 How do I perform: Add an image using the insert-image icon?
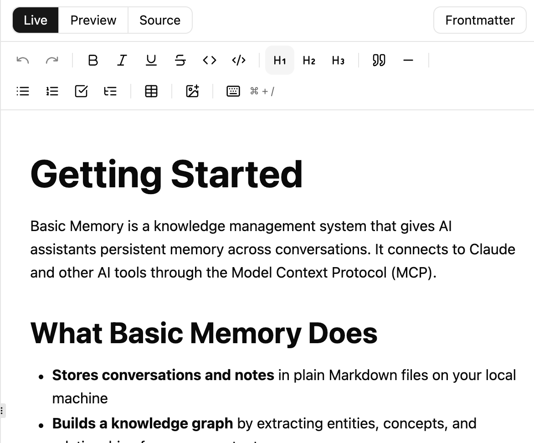tap(192, 91)
